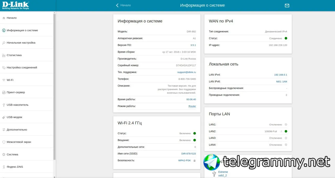
Task: Toggle the Wi-Fi 2.4 ГГц Вещание indicator
Action: point(194,140)
